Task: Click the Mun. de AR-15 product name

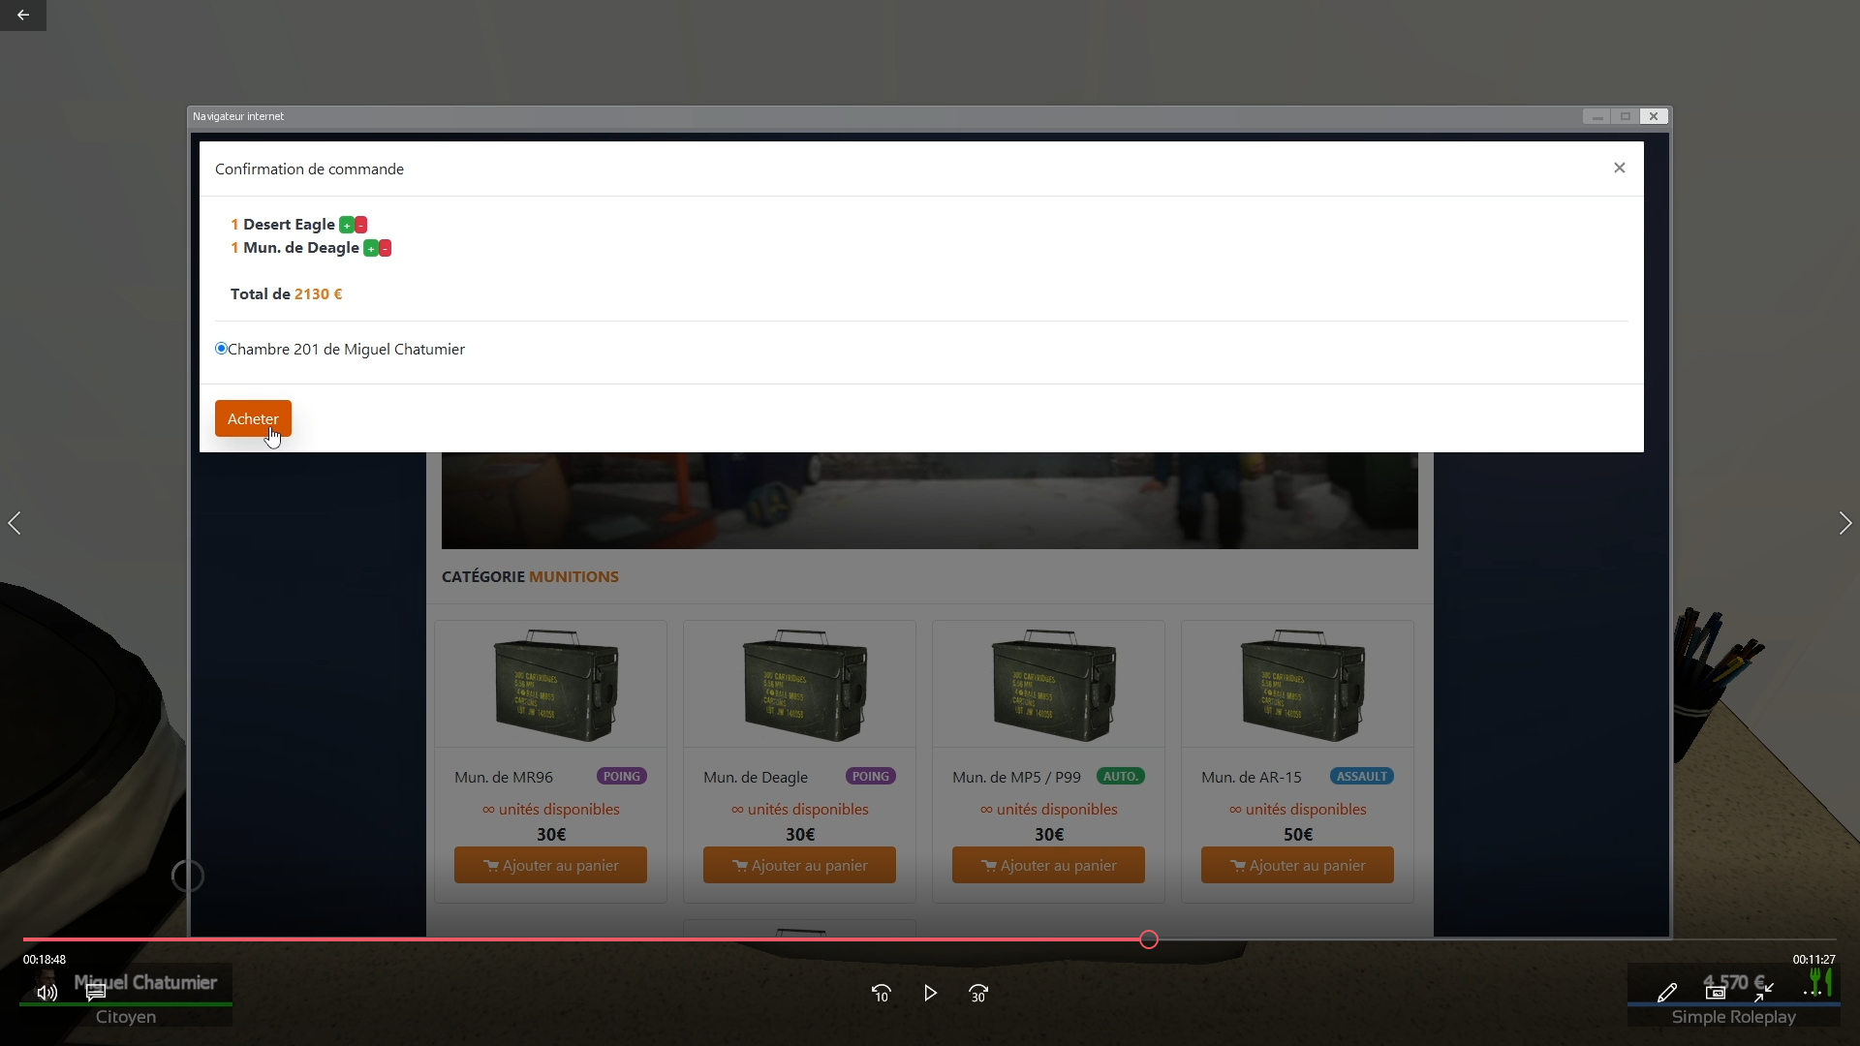Action: pyautogui.click(x=1252, y=777)
